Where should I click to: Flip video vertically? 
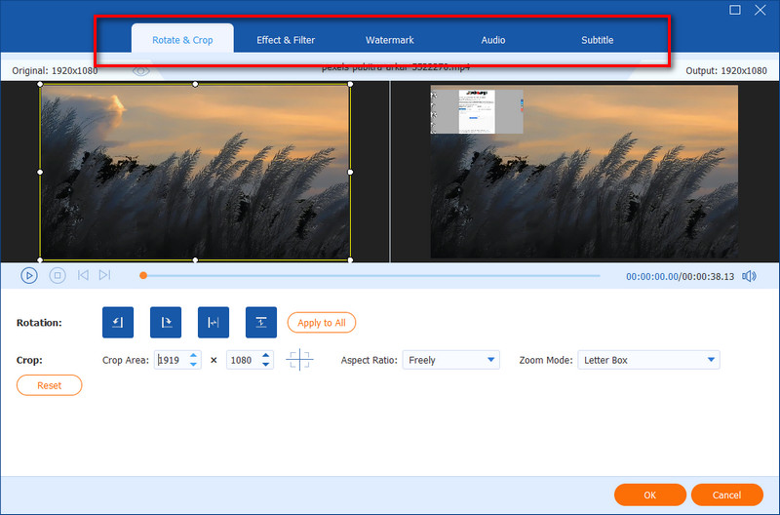coord(261,323)
